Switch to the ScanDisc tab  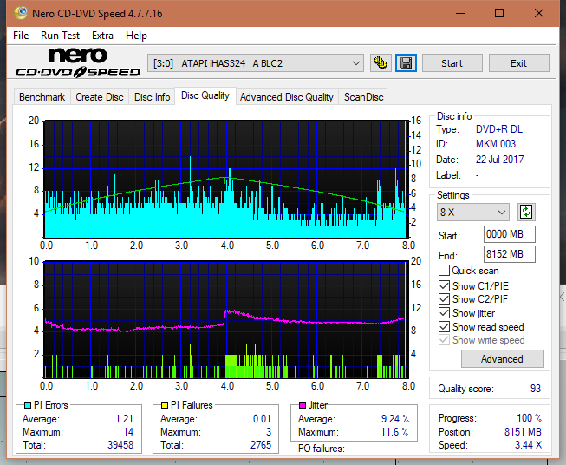coord(363,97)
